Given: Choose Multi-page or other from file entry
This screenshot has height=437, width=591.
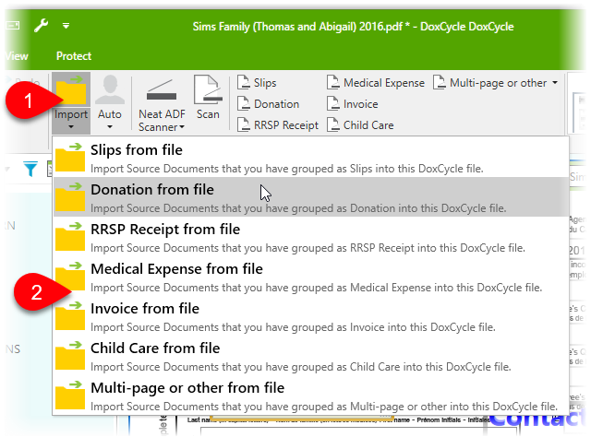Looking at the screenshot, I should [x=310, y=396].
